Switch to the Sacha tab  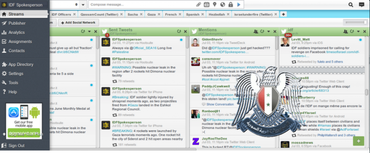133,14
